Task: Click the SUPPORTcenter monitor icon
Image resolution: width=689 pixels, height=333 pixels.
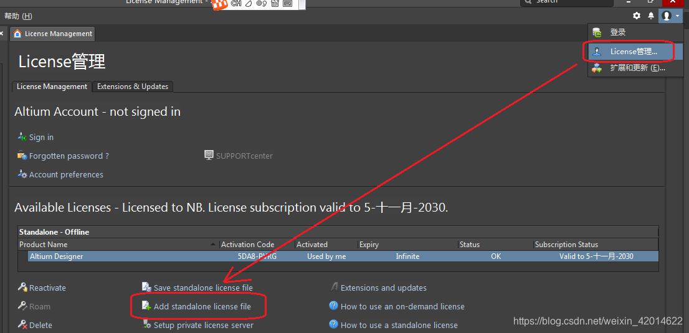Action: 209,155
